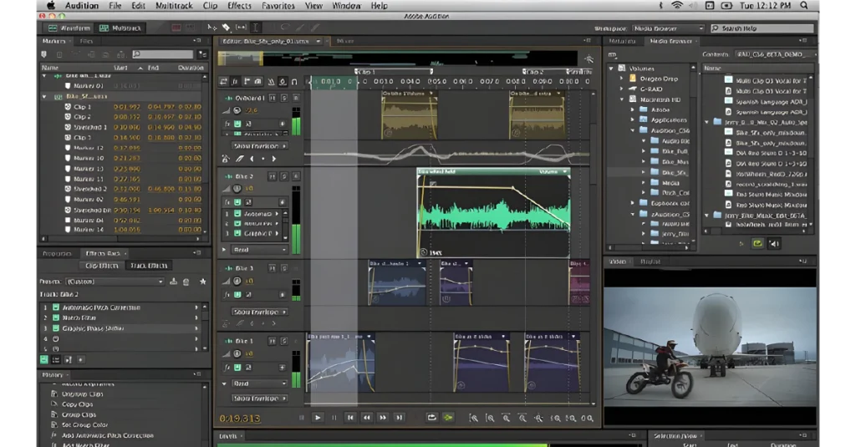Screen dimensions: 856x447
Task: Click the Media Browser preview play icon
Action: (741, 243)
